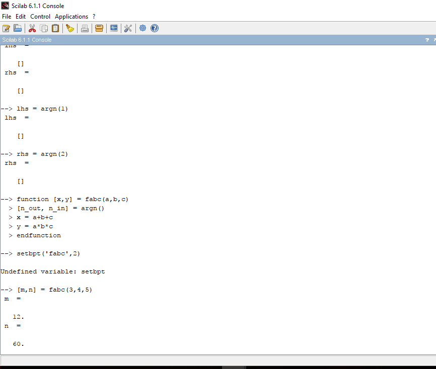Open the ATOMS module manager box icon
Screen dimensions: 436x369
99,28
